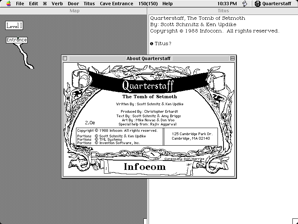Open the 150(150) hit points menu
This screenshot has height=224, width=298.
click(148, 3)
